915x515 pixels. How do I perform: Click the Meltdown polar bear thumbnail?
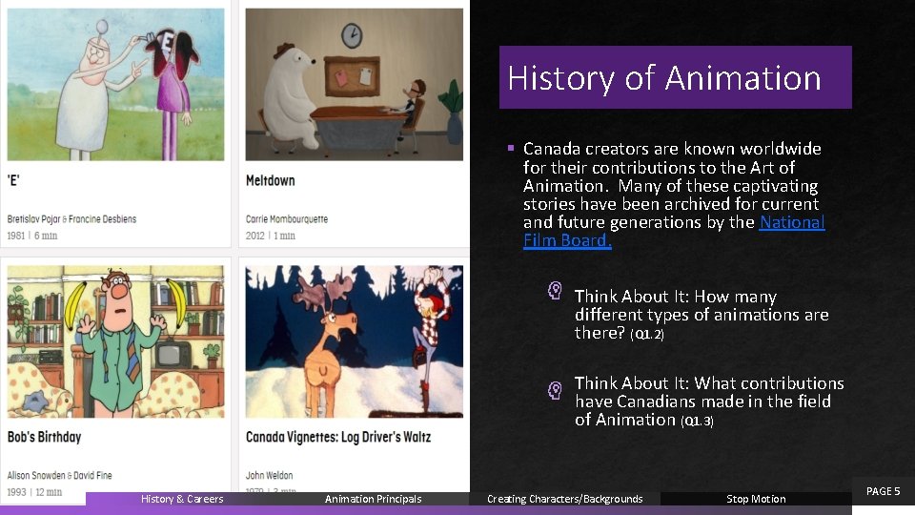pos(355,84)
